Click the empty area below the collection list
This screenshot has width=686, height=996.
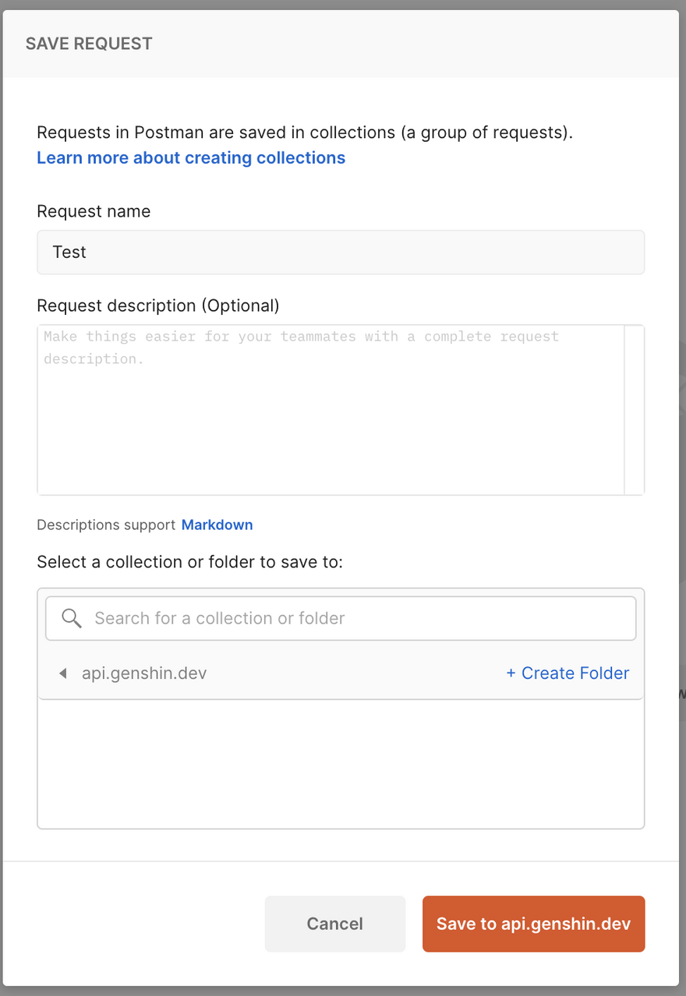pos(341,764)
